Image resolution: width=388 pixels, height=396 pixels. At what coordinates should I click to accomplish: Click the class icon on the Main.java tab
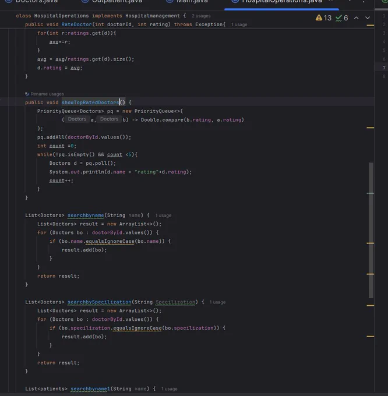click(170, 1)
